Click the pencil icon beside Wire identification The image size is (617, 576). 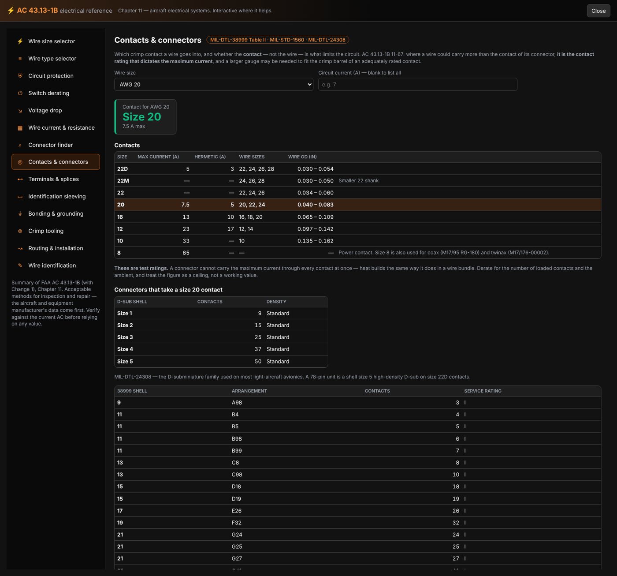coord(20,266)
